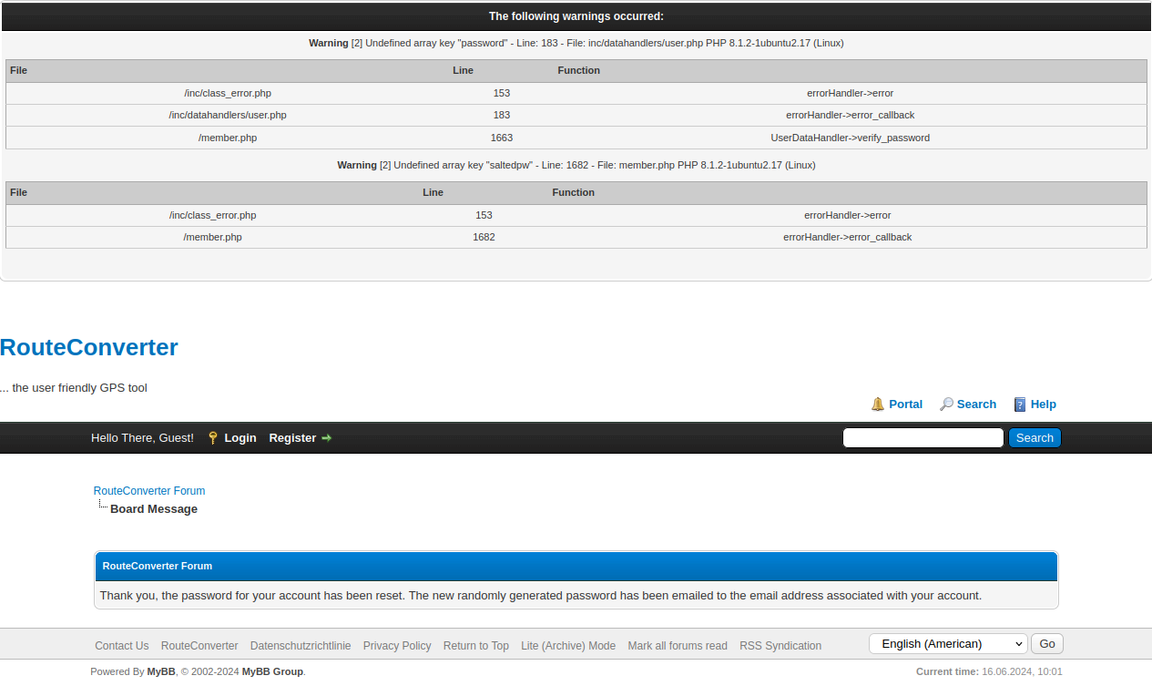This screenshot has width=1152, height=686.
Task: Focus the search text field
Action: tap(923, 438)
